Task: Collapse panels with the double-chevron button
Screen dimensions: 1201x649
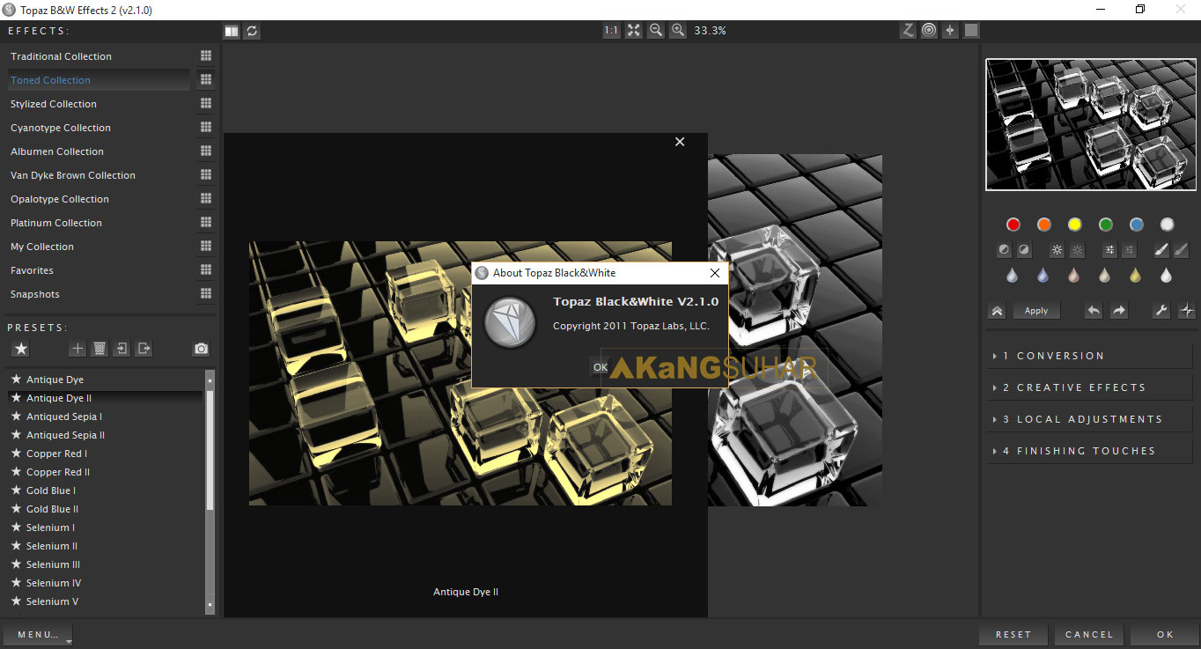Action: [x=997, y=310]
